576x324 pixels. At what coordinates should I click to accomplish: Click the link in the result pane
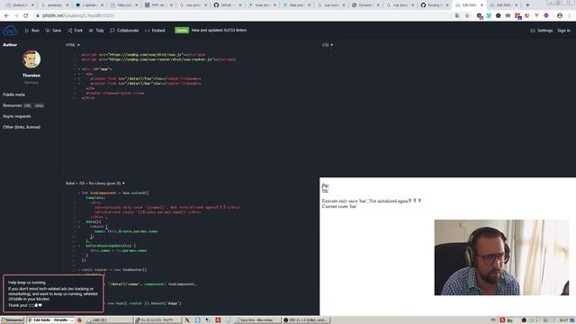pyautogui.click(x=325, y=188)
